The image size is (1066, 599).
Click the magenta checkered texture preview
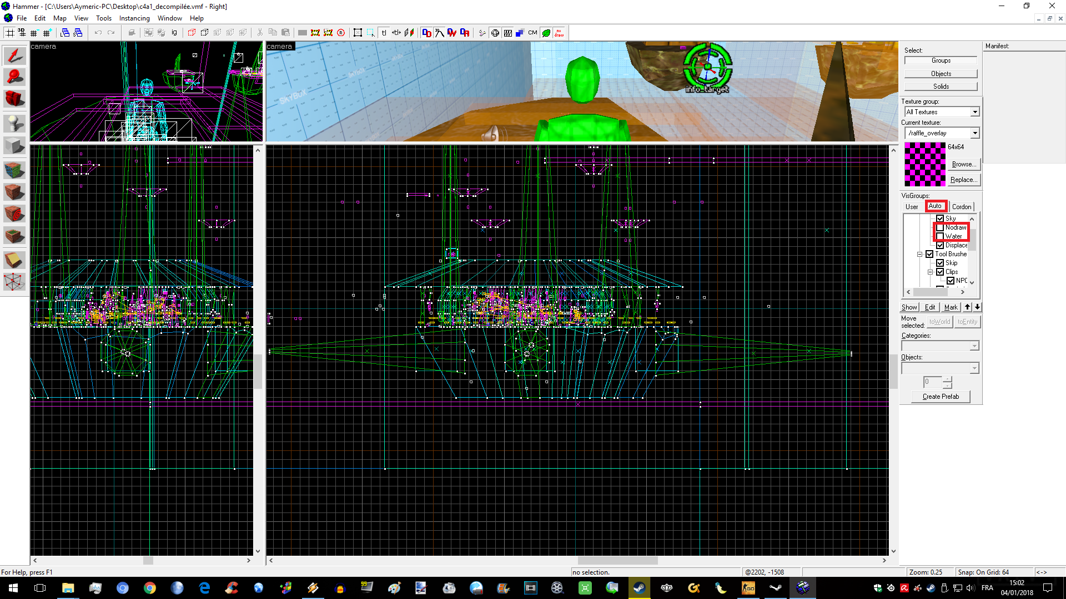pyautogui.click(x=925, y=164)
